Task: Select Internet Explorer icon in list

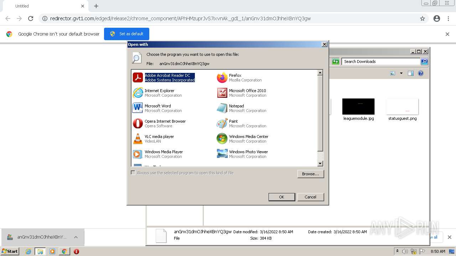Action: [138, 93]
